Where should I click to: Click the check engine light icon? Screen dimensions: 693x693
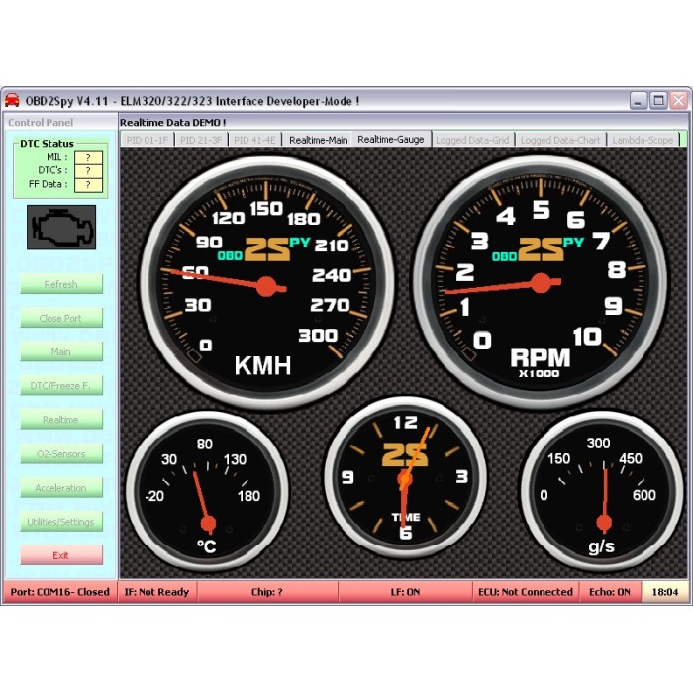click(61, 228)
